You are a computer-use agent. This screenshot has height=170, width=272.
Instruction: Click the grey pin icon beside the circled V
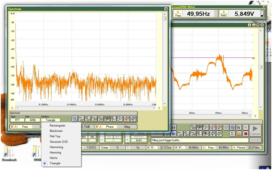point(239,127)
